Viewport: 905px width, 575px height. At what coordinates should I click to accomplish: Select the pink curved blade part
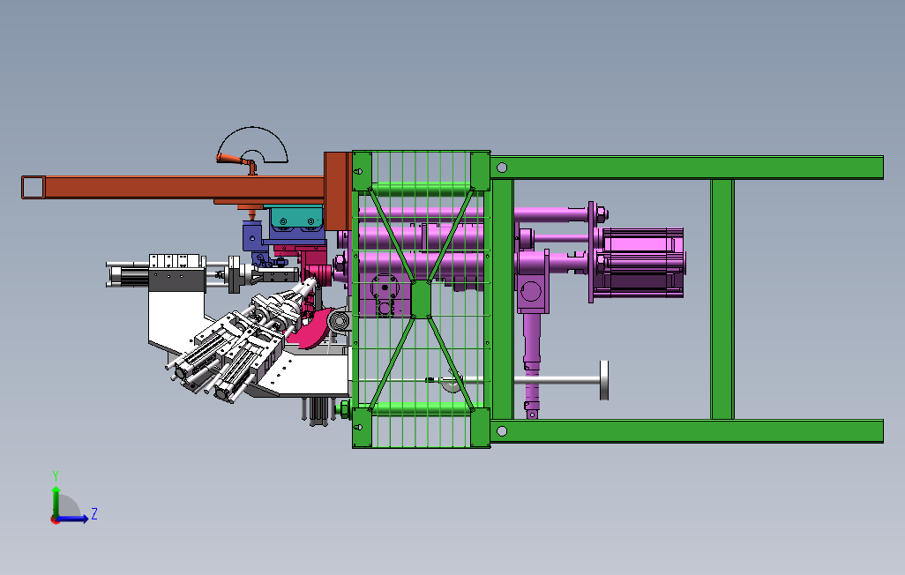tap(311, 331)
